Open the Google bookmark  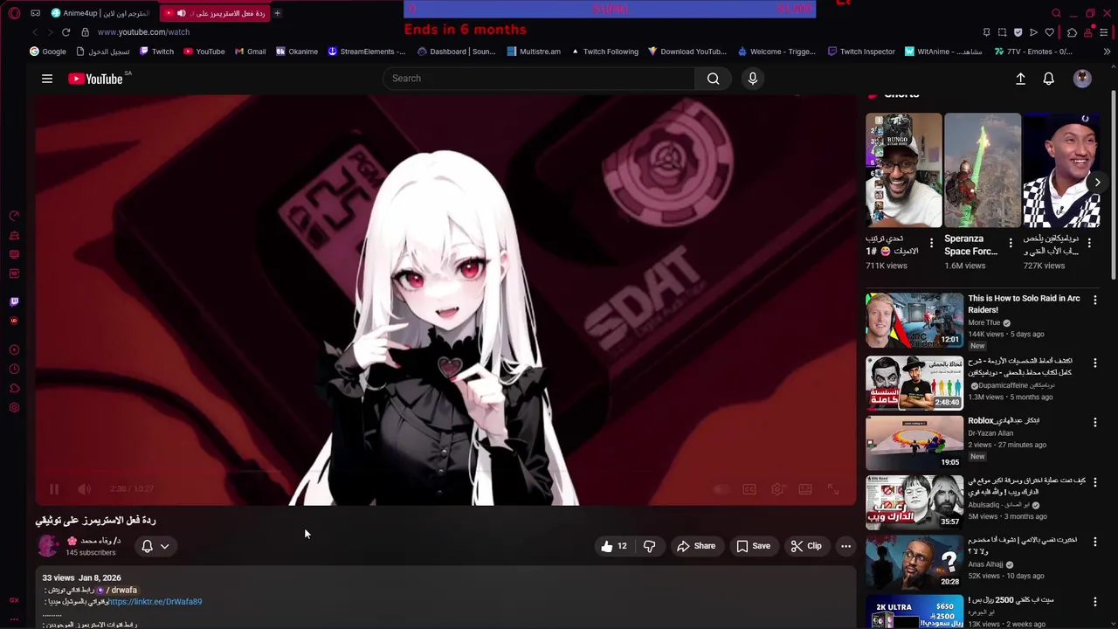tap(48, 52)
